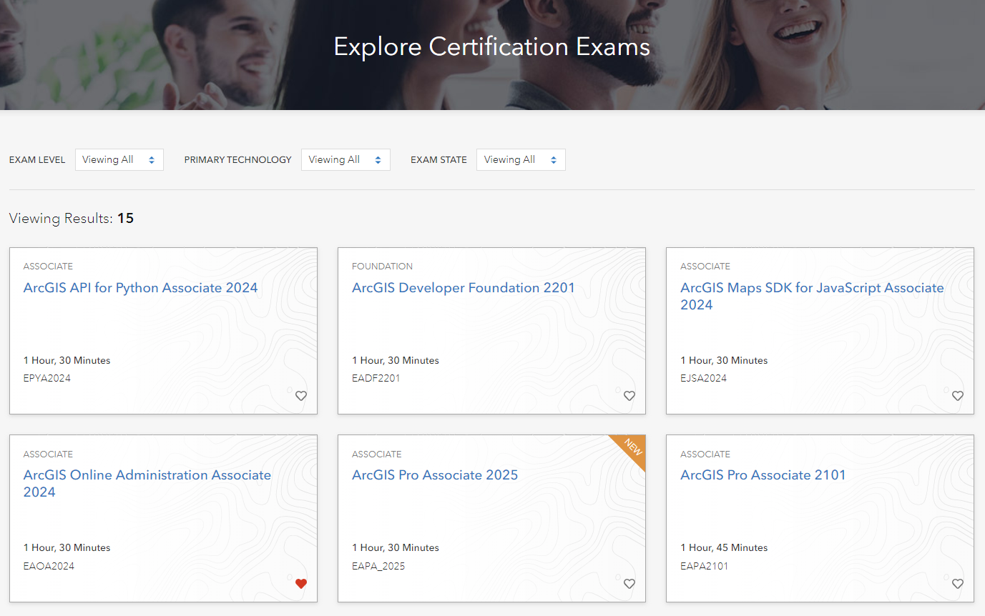Image resolution: width=985 pixels, height=616 pixels.
Task: Open the ArcGIS Developer Foundation 2201 link
Action: pyautogui.click(x=463, y=287)
